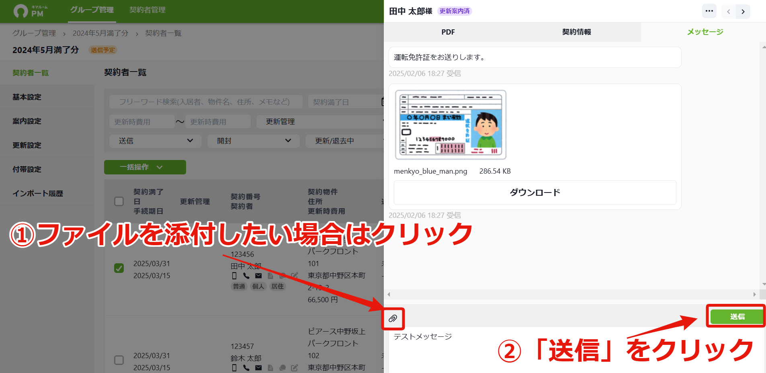Viewport: 766px width, 373px height.
Task: Go to previous contractor with left chevron
Action: click(728, 12)
